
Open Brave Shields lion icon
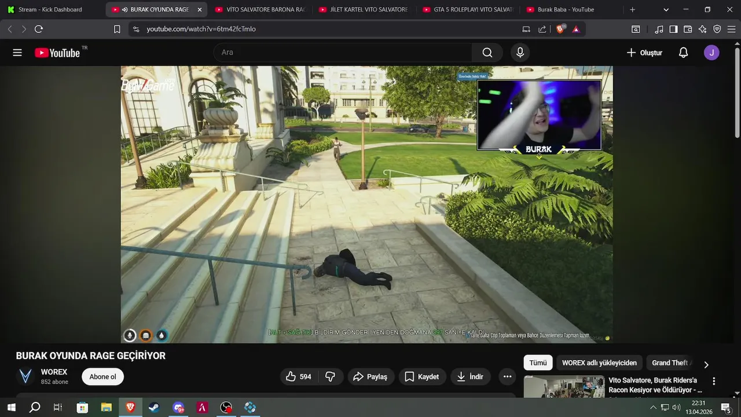[x=560, y=29]
